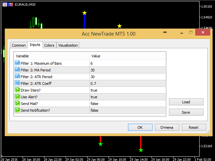This screenshot has height=161, width=215.
Task: Click the Value column header
Action: click(x=128, y=56)
